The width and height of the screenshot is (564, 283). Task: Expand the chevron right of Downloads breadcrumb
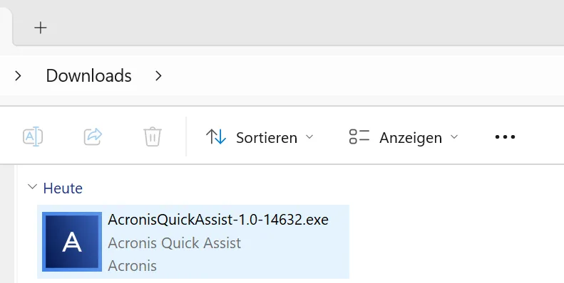point(158,75)
